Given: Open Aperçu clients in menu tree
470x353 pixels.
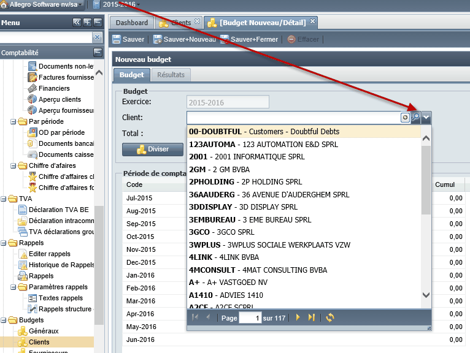Looking at the screenshot, I should (x=54, y=99).
